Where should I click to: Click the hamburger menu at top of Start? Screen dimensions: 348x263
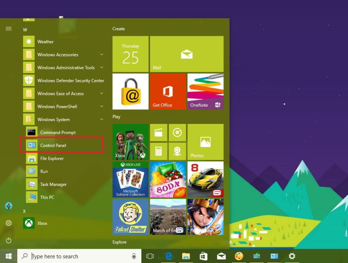tap(8, 29)
